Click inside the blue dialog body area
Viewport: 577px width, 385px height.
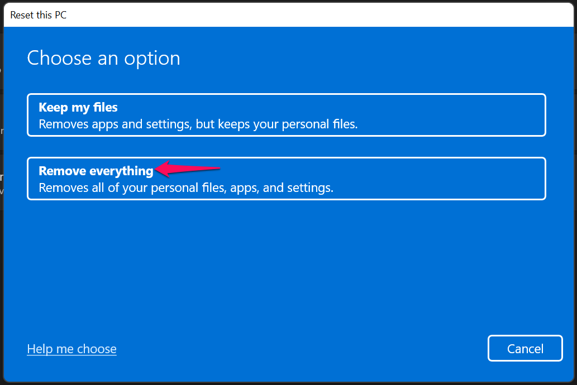[286, 262]
